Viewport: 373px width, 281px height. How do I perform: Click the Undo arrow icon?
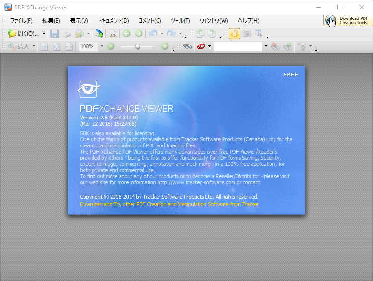coord(153,34)
